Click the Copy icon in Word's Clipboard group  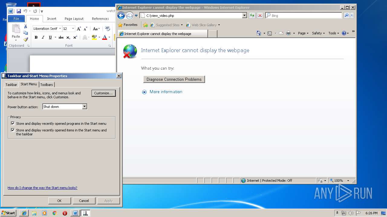click(26, 33)
